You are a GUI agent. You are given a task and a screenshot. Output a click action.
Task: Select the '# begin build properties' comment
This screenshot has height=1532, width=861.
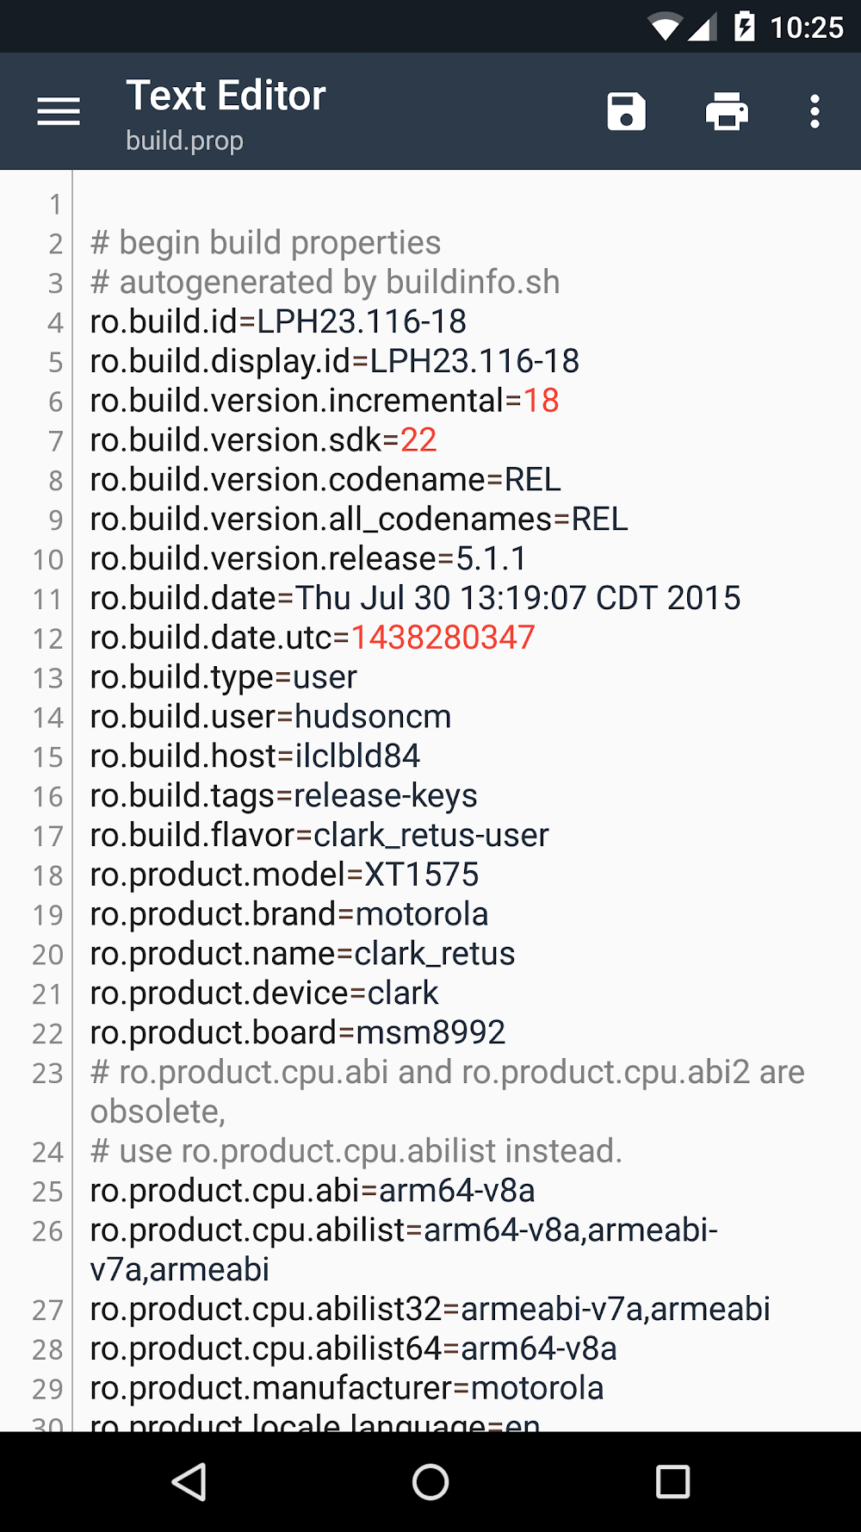click(x=265, y=243)
